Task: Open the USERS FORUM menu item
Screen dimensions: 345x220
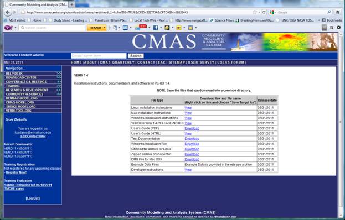Action: tap(231, 62)
